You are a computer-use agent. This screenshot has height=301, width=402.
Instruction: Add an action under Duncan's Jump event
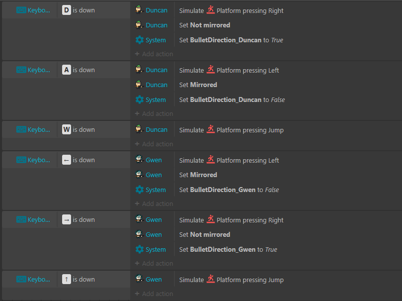(x=154, y=144)
